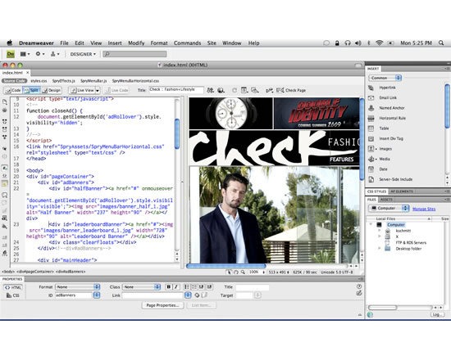Switch to Code view
451x360 pixels.
click(13, 90)
